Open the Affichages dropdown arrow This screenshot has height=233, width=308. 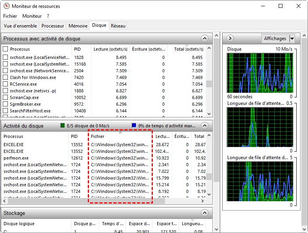[292, 39]
